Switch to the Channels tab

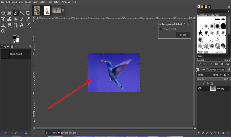pos(211,70)
